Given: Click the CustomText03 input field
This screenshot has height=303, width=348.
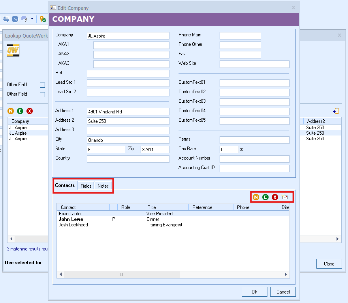Looking at the screenshot, I should tap(254, 102).
